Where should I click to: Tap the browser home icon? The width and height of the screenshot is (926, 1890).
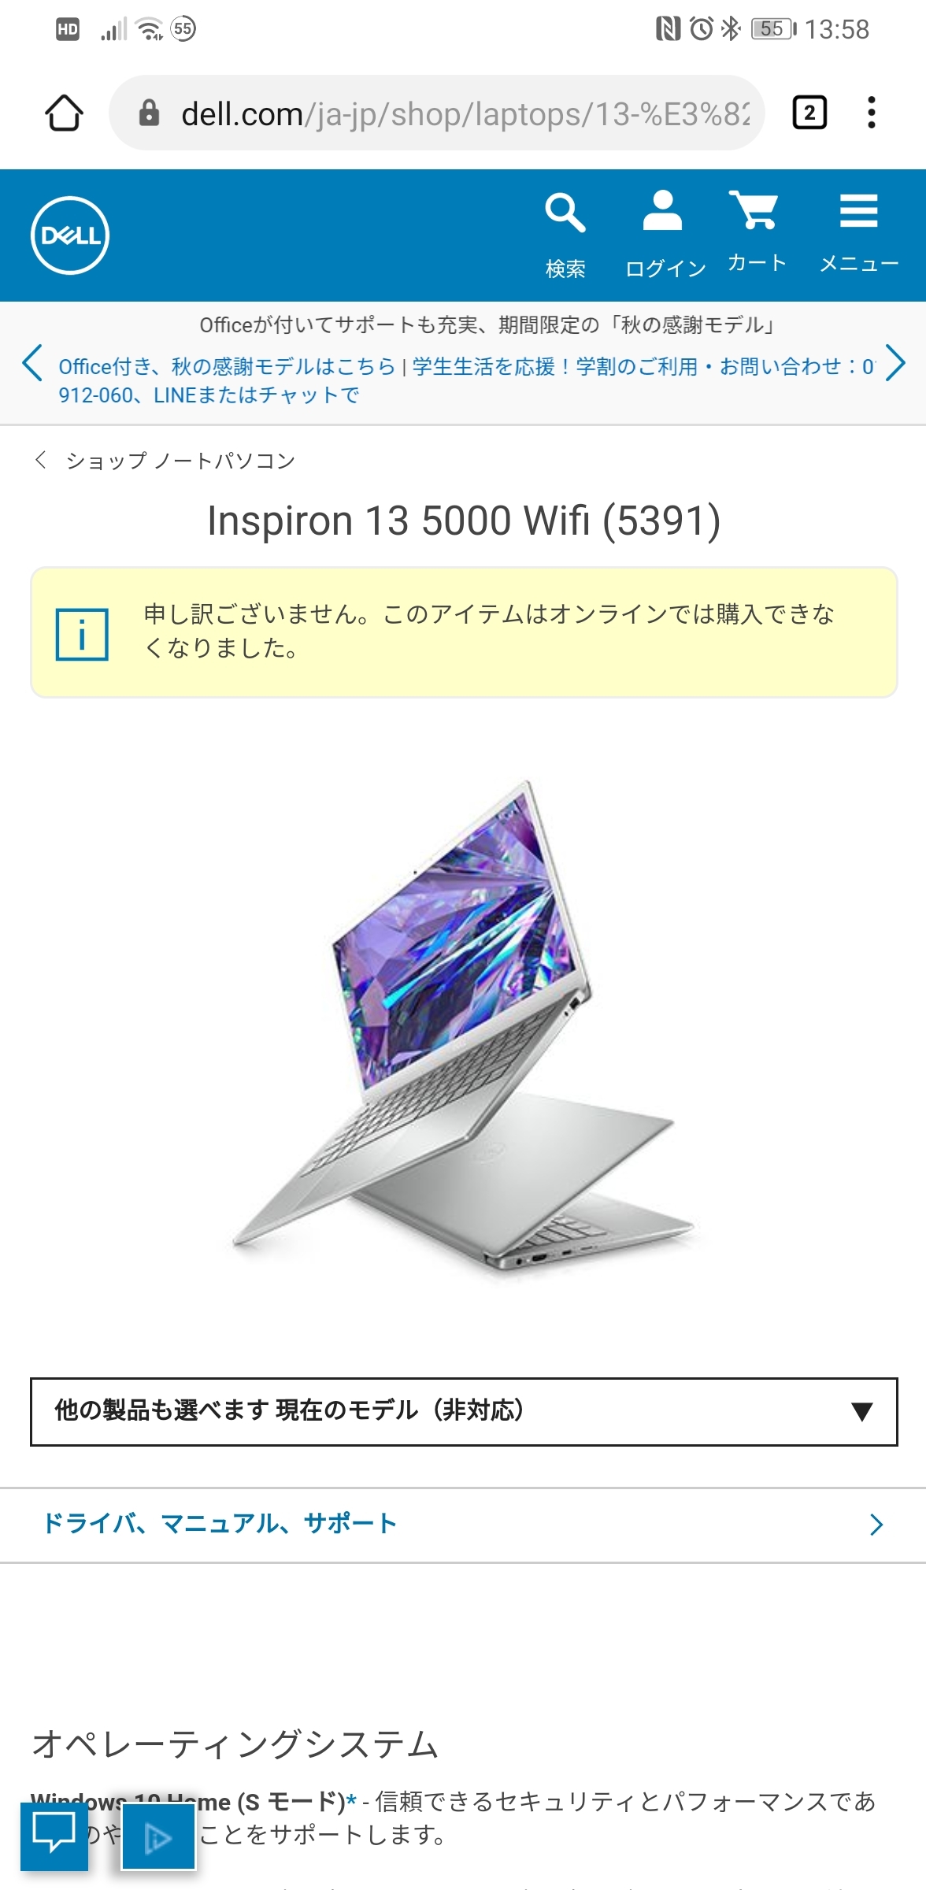click(64, 113)
